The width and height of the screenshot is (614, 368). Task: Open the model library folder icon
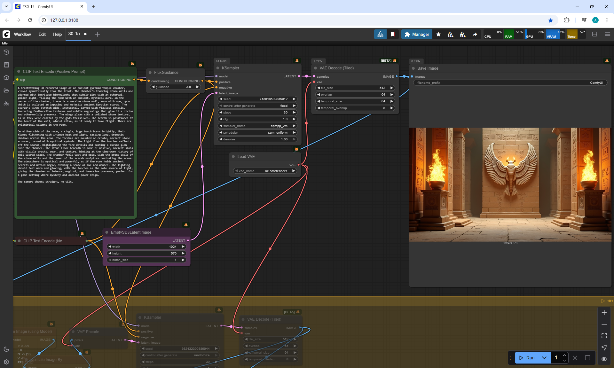[x=6, y=90]
